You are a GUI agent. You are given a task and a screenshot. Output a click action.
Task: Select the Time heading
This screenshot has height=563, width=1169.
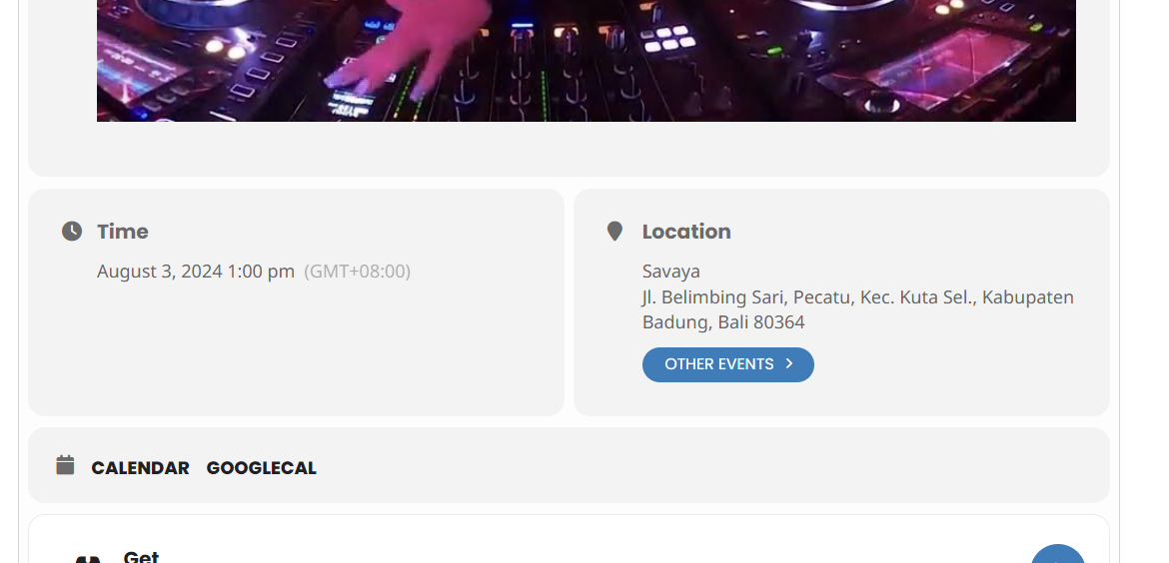point(123,232)
